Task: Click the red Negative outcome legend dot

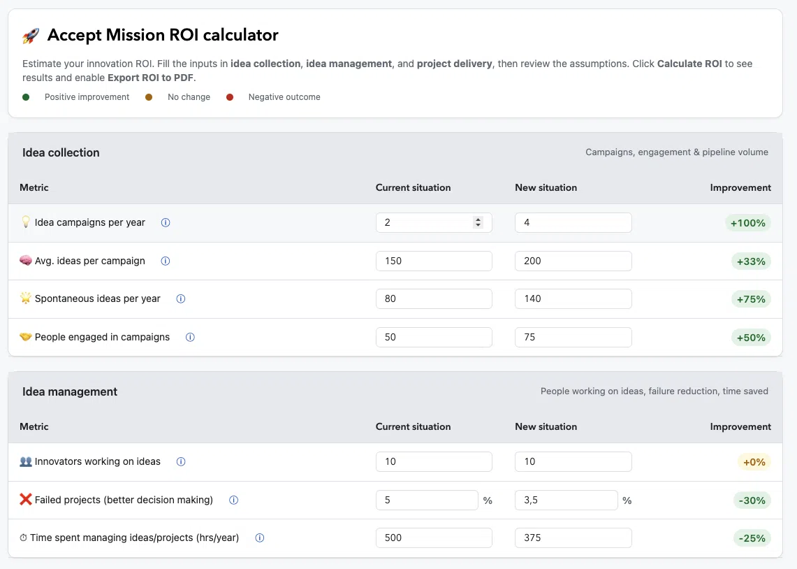Action: click(x=230, y=97)
